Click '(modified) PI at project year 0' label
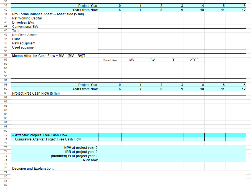 (x=74, y=156)
